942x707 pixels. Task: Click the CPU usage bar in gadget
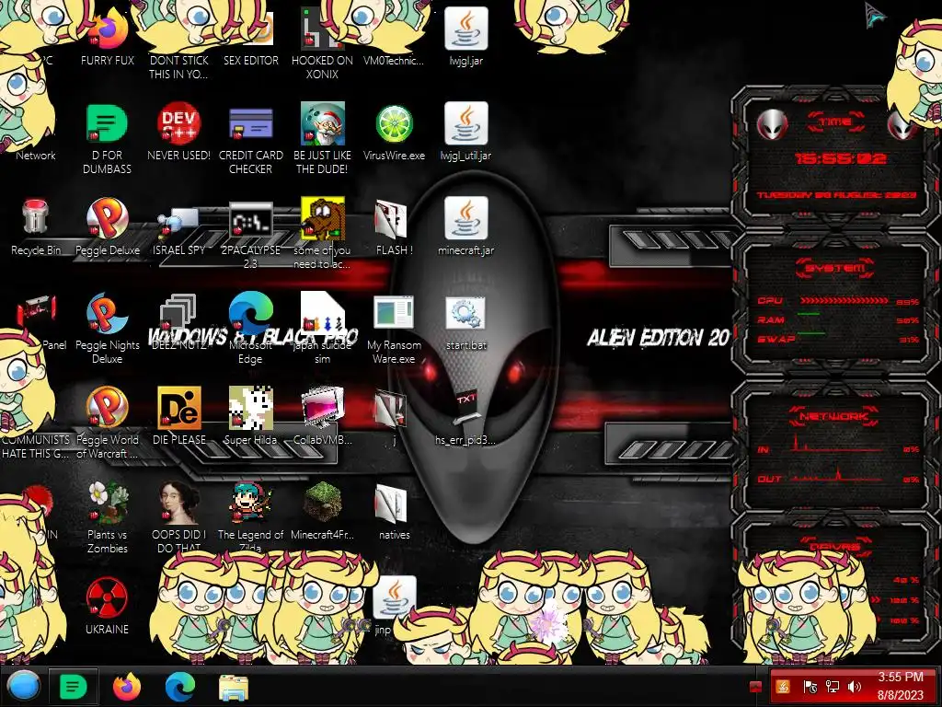pyautogui.click(x=844, y=300)
